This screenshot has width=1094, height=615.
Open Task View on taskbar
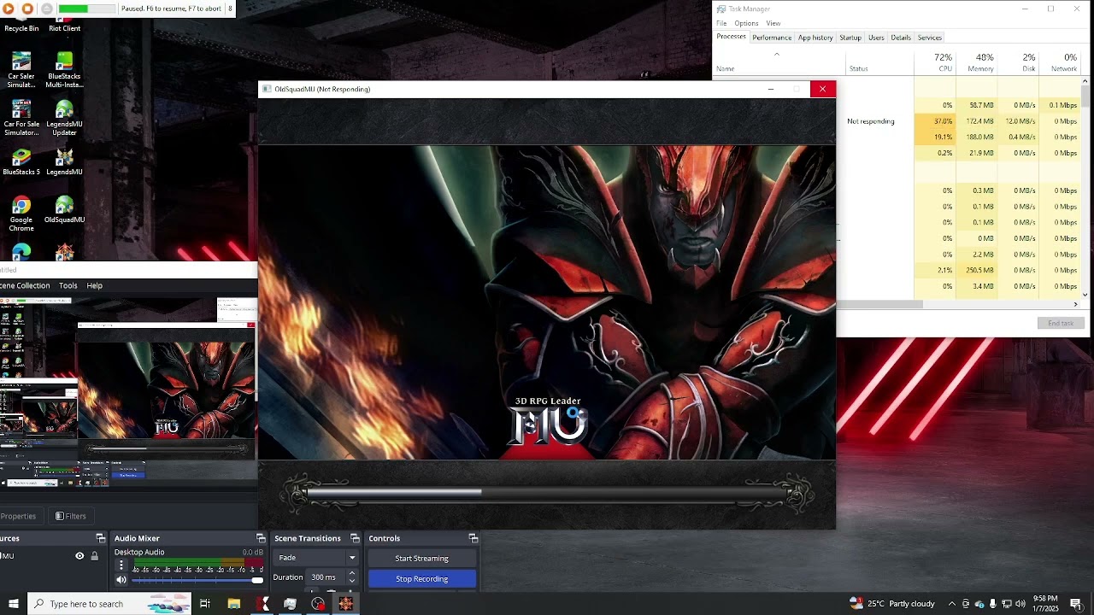pyautogui.click(x=205, y=604)
